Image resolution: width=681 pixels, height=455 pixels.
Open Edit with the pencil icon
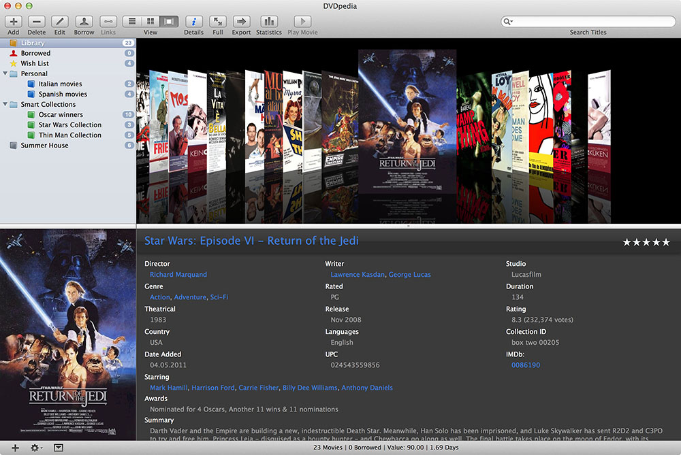60,22
